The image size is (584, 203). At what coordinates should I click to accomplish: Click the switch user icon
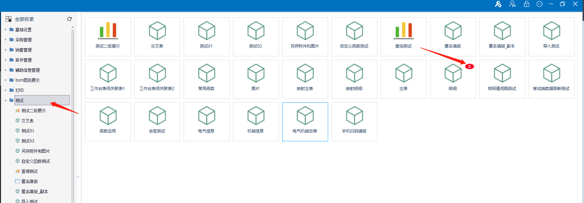pyautogui.click(x=512, y=4)
